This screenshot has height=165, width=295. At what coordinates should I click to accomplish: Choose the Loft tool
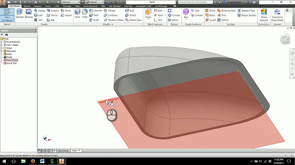click(39, 15)
